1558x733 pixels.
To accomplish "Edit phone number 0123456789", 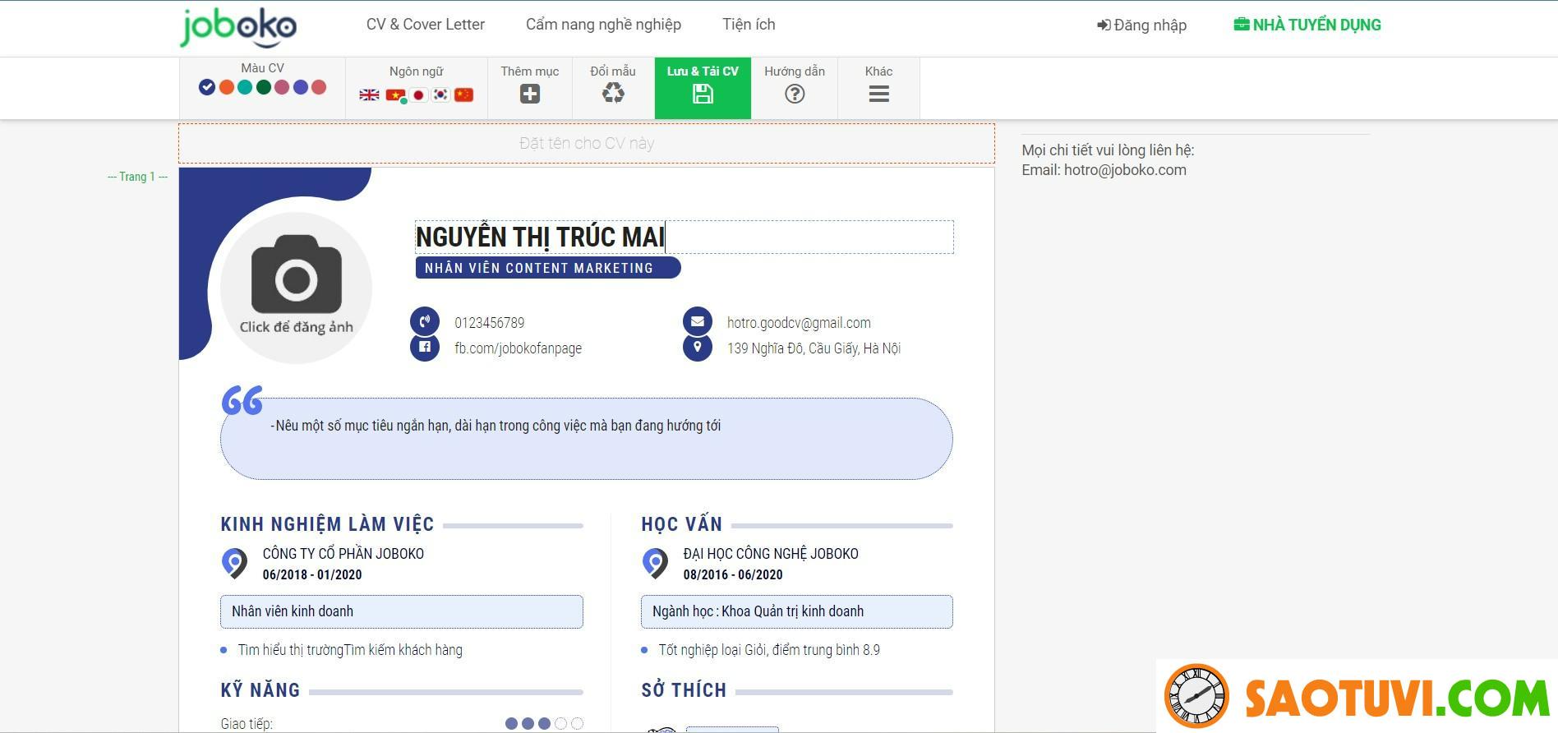I will (x=490, y=323).
